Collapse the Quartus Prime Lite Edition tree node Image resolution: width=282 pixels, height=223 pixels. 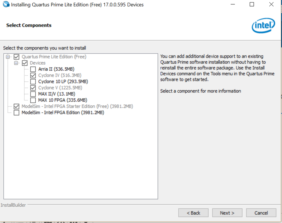click(x=8, y=57)
